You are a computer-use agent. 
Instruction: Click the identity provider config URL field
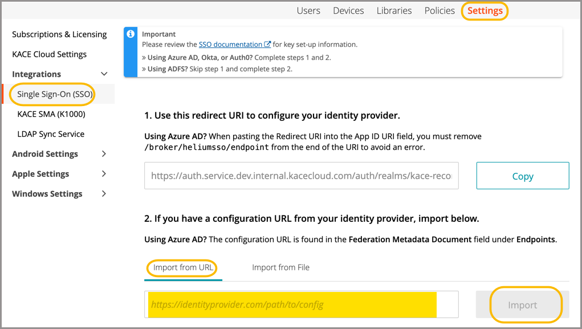click(300, 304)
